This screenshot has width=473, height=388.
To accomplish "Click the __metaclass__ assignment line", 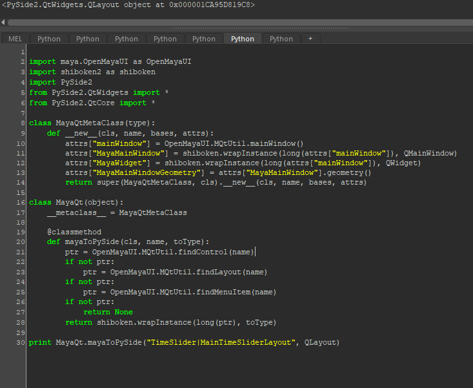I will coord(117,212).
